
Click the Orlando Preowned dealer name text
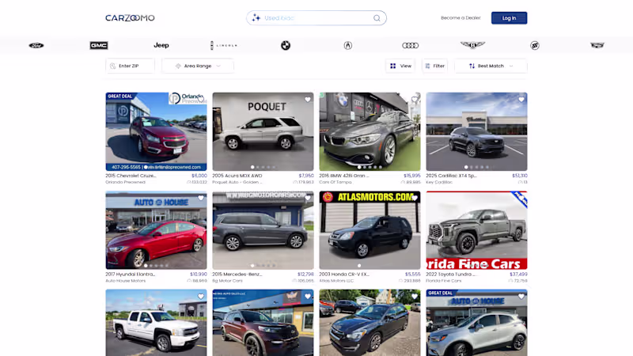click(126, 182)
